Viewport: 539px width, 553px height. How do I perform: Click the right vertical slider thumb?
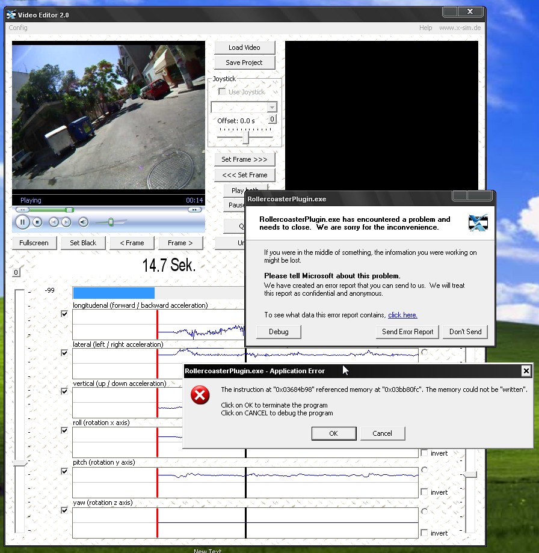tap(470, 475)
